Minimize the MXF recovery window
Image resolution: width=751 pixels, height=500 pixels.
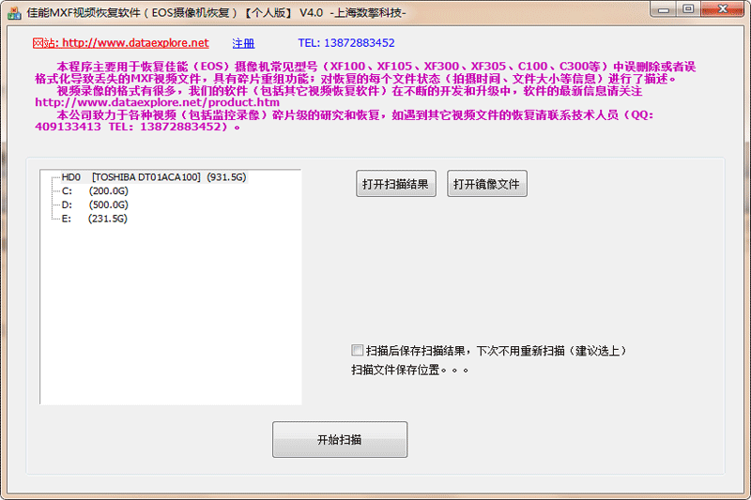[666, 10]
